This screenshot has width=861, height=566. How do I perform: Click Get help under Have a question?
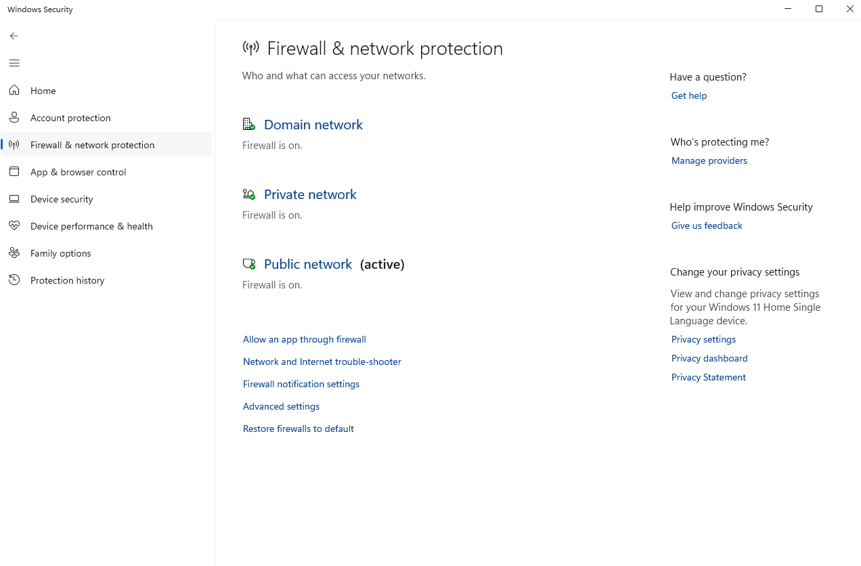click(688, 95)
